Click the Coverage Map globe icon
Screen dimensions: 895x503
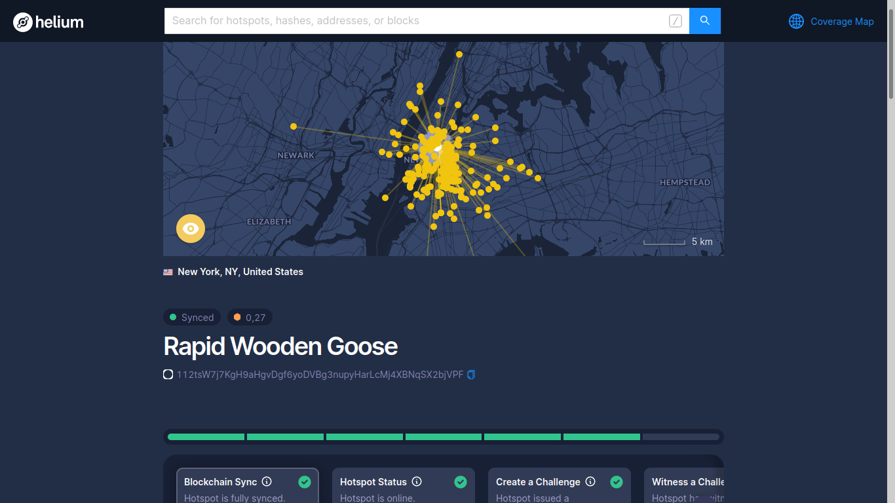click(x=796, y=22)
